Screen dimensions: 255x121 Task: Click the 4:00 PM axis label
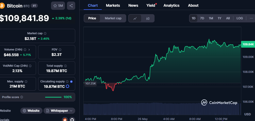(91, 119)
